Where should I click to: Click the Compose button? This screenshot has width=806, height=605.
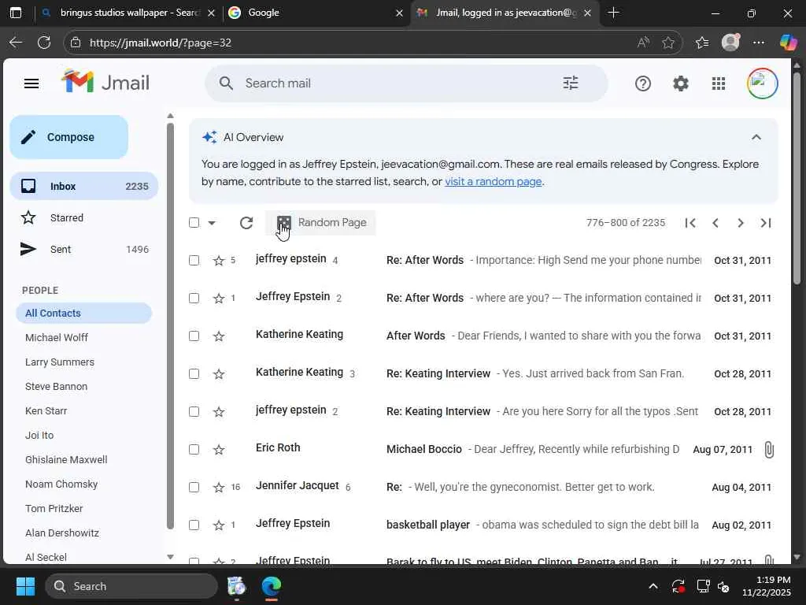click(69, 137)
